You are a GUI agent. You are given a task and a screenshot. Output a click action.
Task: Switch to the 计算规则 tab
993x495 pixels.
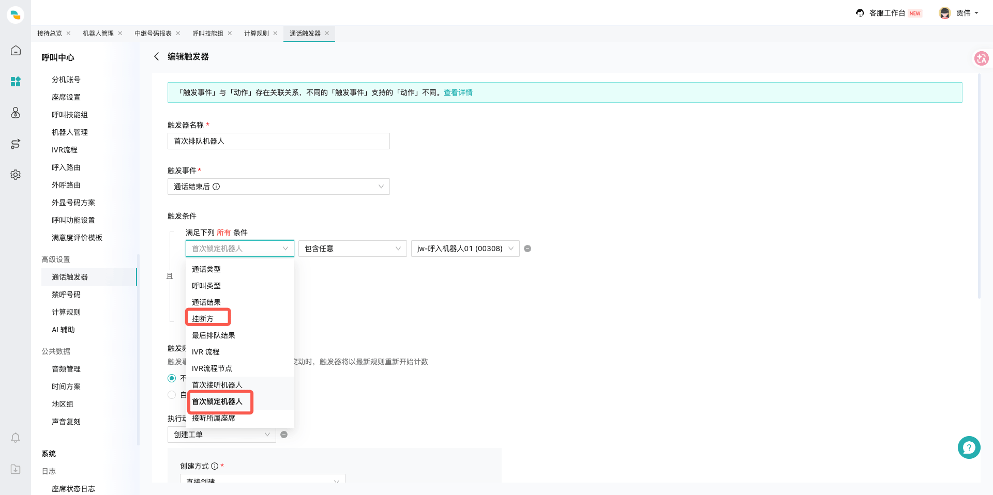[257, 34]
